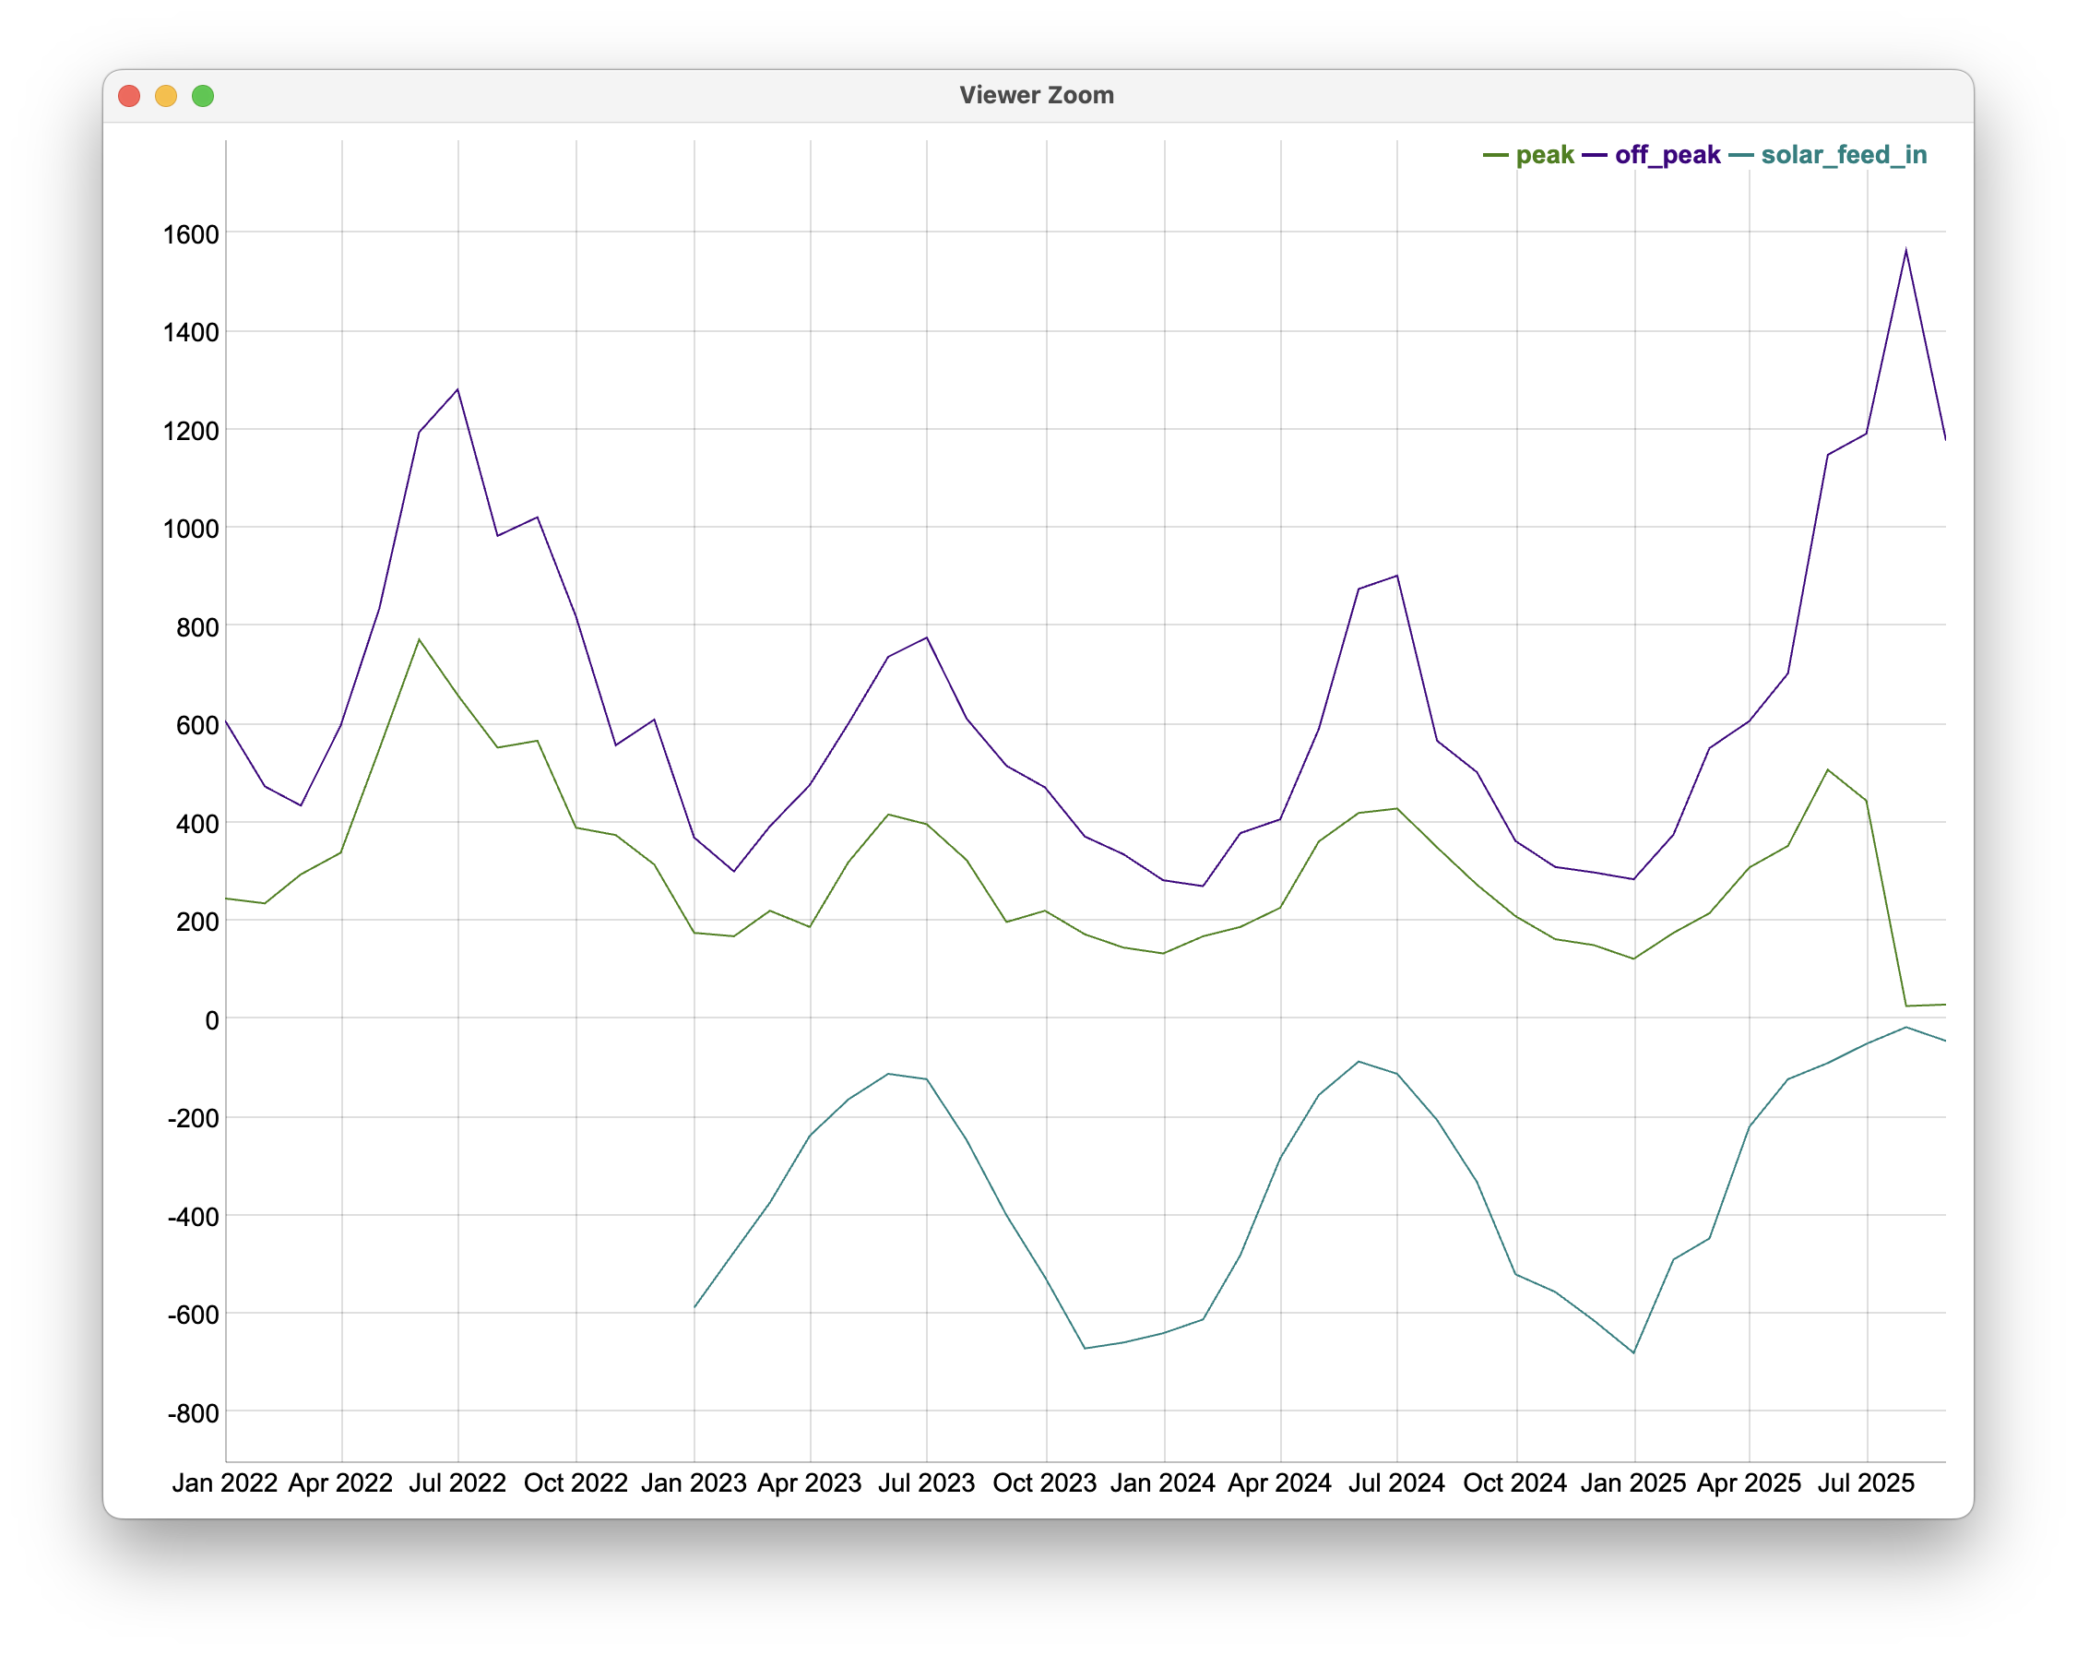
Task: Click the off_peak peak near 1560
Action: pos(1905,251)
